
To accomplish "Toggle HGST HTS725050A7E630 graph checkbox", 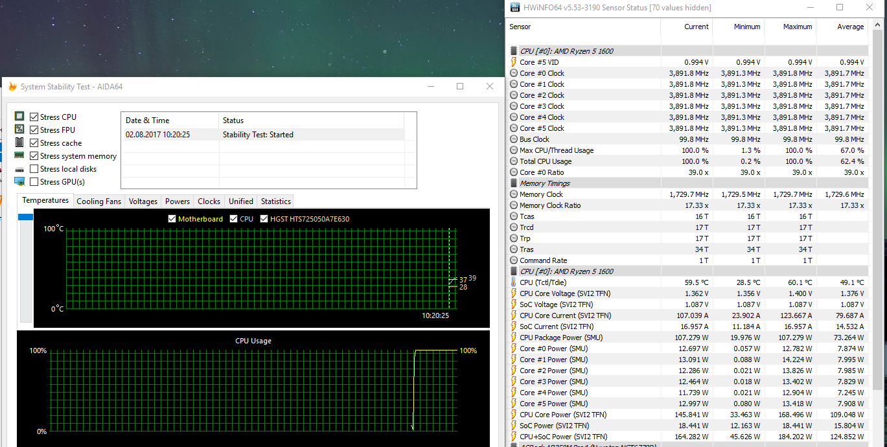I will tap(264, 219).
